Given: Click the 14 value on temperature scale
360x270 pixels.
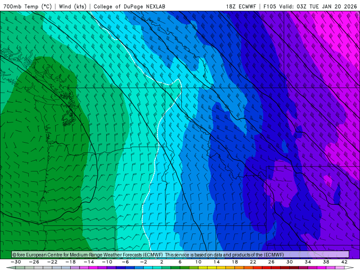Looking at the screenshot, I should click(x=216, y=262).
